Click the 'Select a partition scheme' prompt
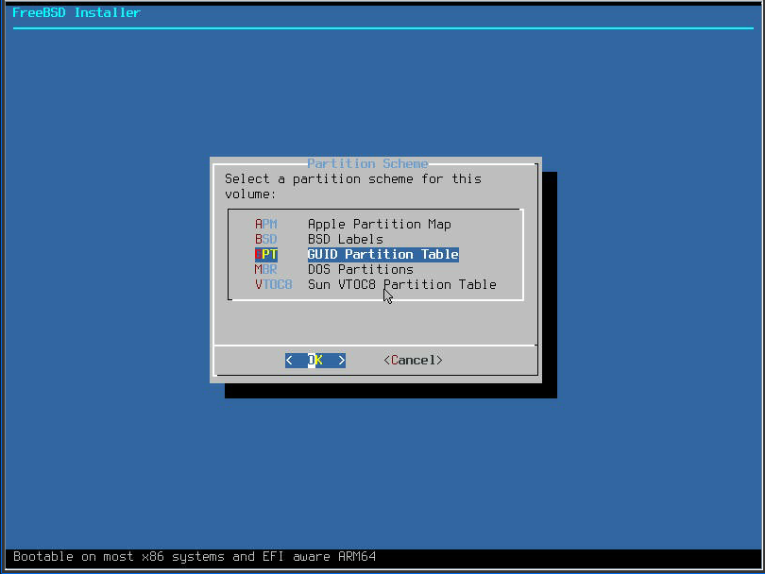Viewport: 765px width, 574px height. coord(352,186)
